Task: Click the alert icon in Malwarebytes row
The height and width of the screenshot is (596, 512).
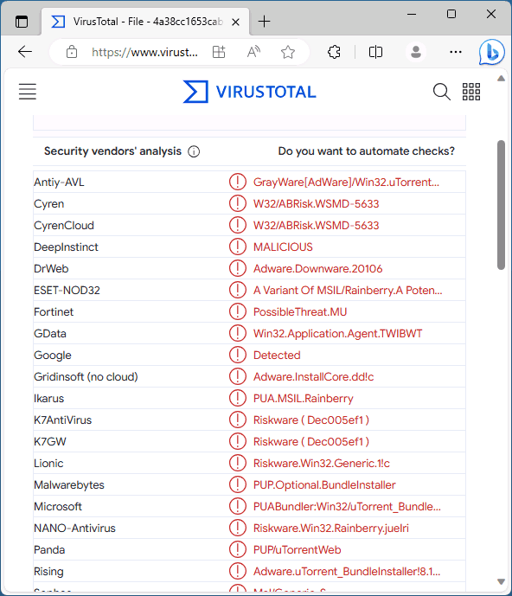Action: 238,484
